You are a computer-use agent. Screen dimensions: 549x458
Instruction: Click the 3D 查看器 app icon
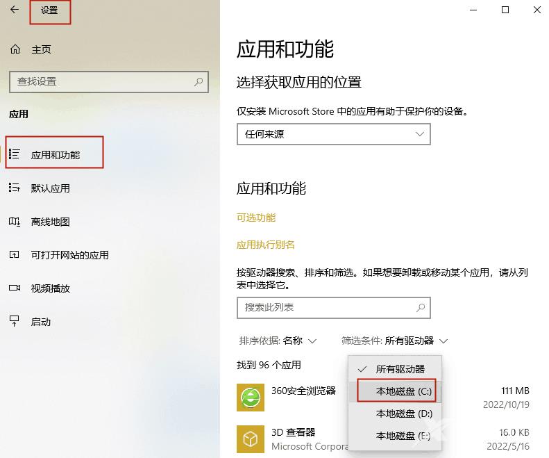click(251, 439)
